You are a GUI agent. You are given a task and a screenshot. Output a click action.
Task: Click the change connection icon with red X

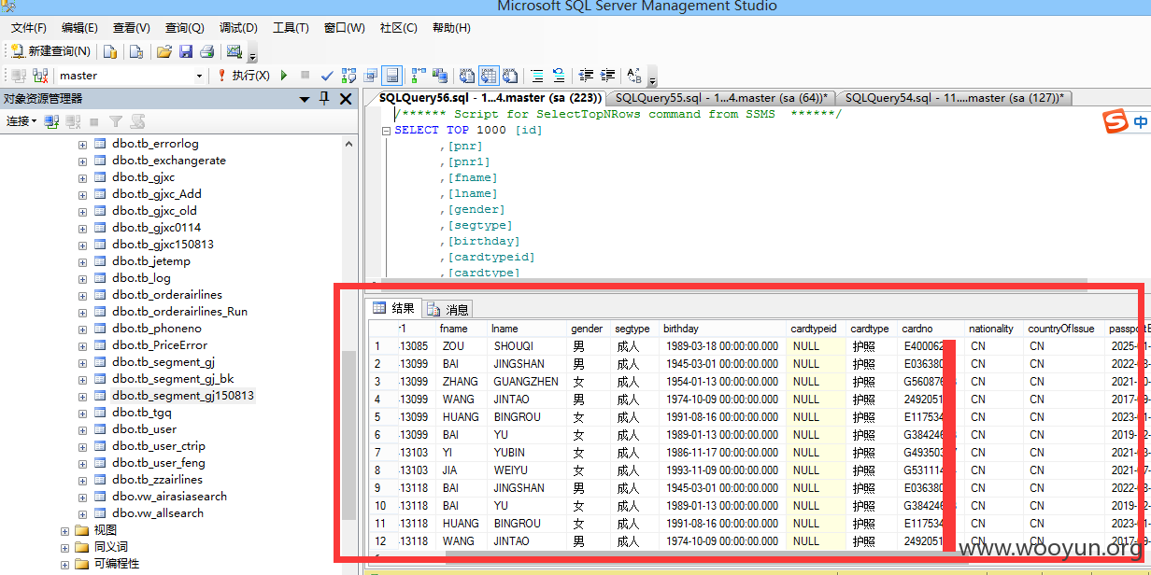click(40, 76)
